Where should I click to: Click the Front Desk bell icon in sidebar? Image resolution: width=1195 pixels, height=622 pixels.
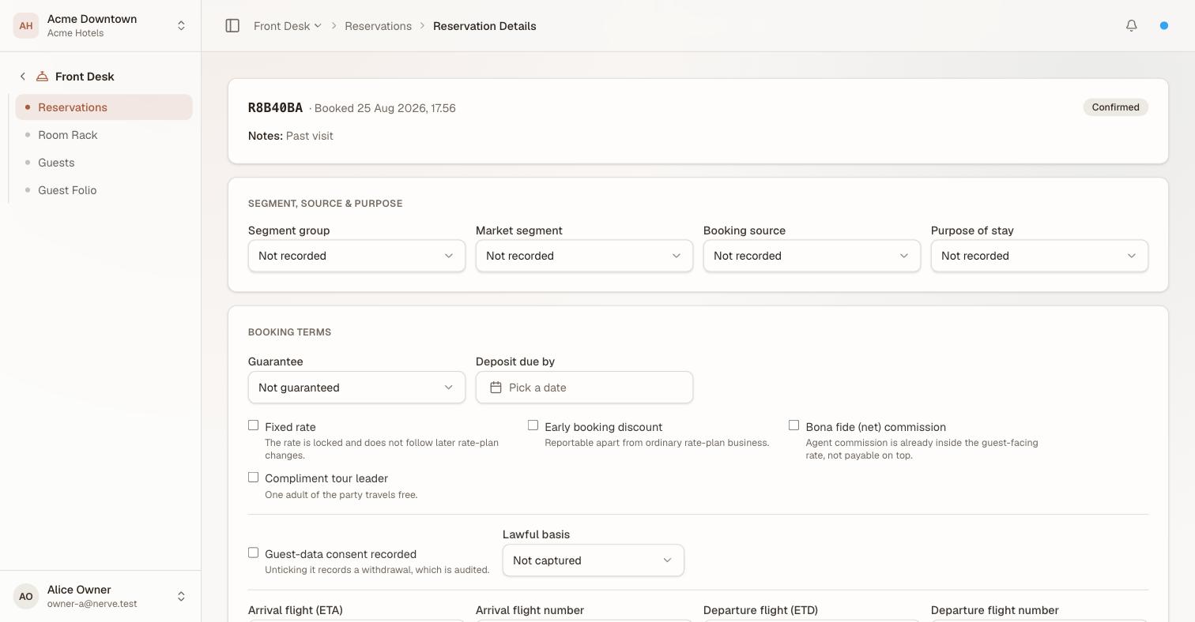(42, 77)
